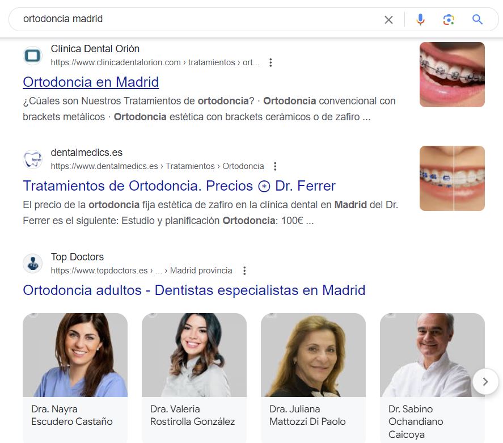Open 'Tratamientos de Ortodoncia. Precios Dr. Ferrer' link

179,185
